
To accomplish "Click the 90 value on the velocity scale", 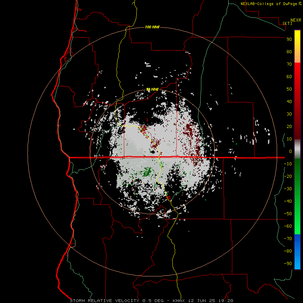I will [289, 39].
